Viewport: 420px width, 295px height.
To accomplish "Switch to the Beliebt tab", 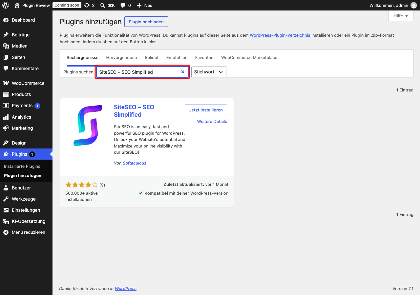I will 152,57.
